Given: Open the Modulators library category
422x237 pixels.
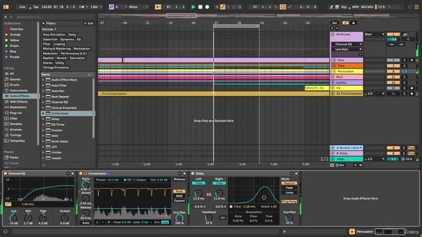Looking at the screenshot, I should [x=18, y=107].
